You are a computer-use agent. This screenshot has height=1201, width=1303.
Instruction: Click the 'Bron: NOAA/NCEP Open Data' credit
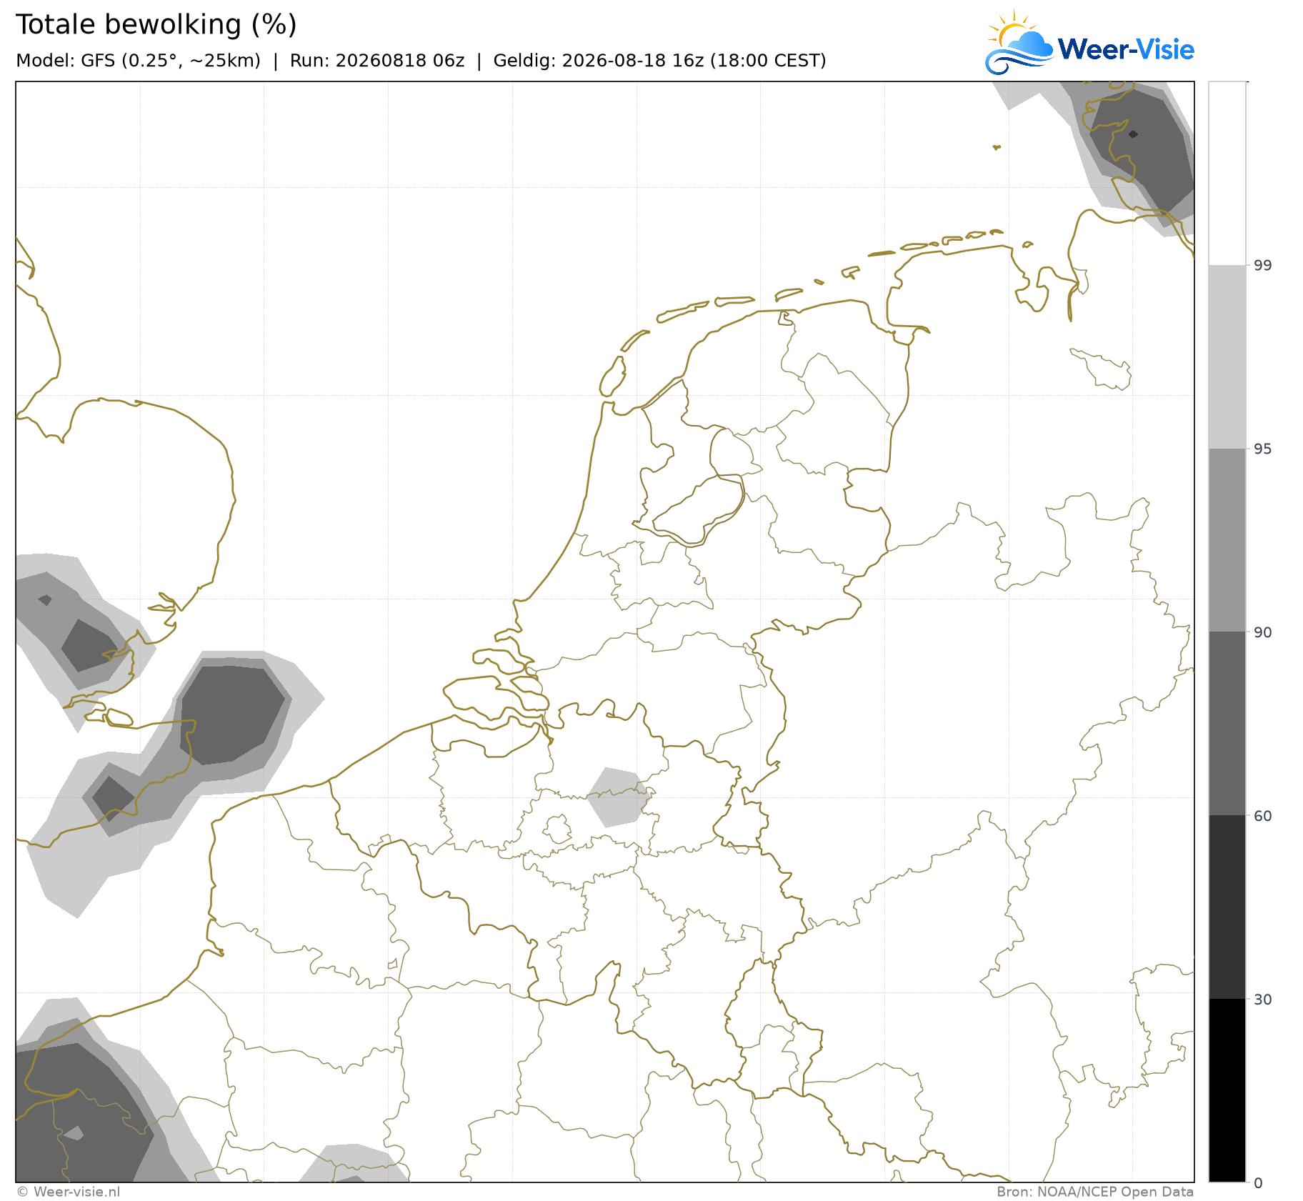click(1095, 1192)
